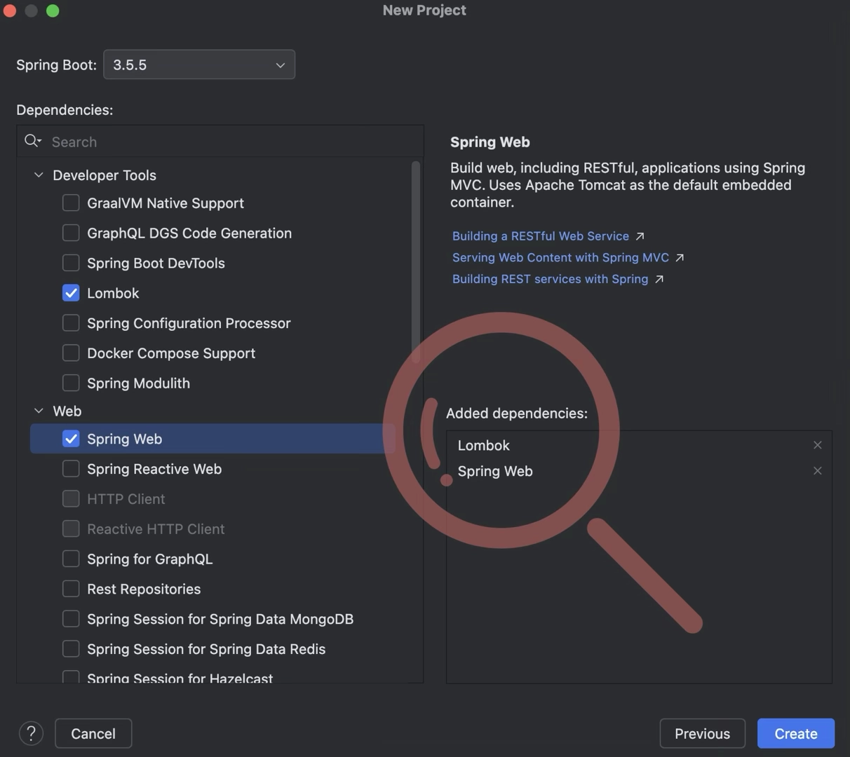Collapse the Web category chevron
850x757 pixels.
[x=39, y=411]
